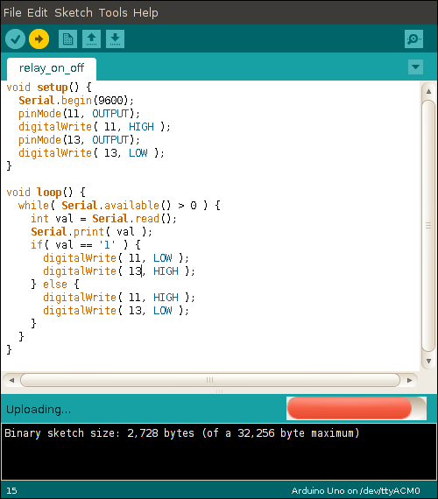Click the horizontal scrollbar left arrow

[x=11, y=380]
